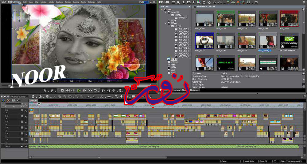Open the Settings menu
The width and height of the screenshot is (307, 164).
coord(91,2)
